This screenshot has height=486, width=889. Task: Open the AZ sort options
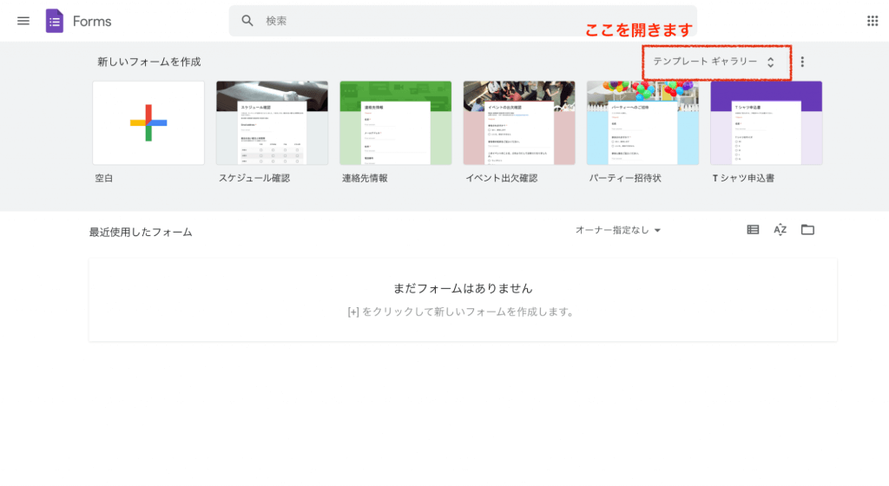click(780, 230)
